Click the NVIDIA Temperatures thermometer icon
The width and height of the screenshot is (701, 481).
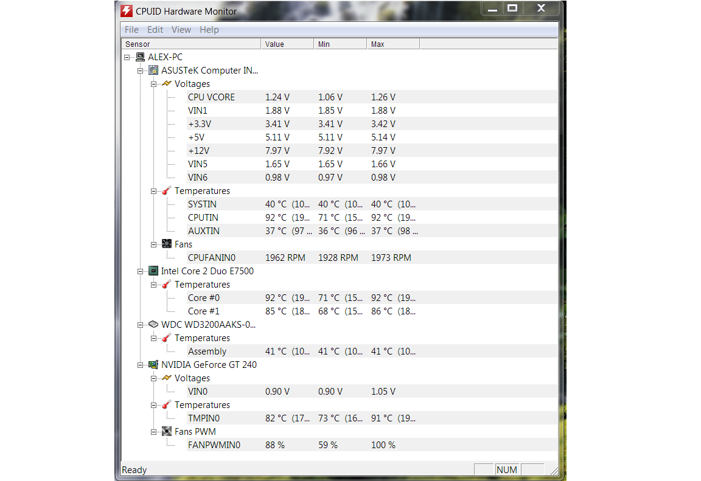(x=166, y=404)
